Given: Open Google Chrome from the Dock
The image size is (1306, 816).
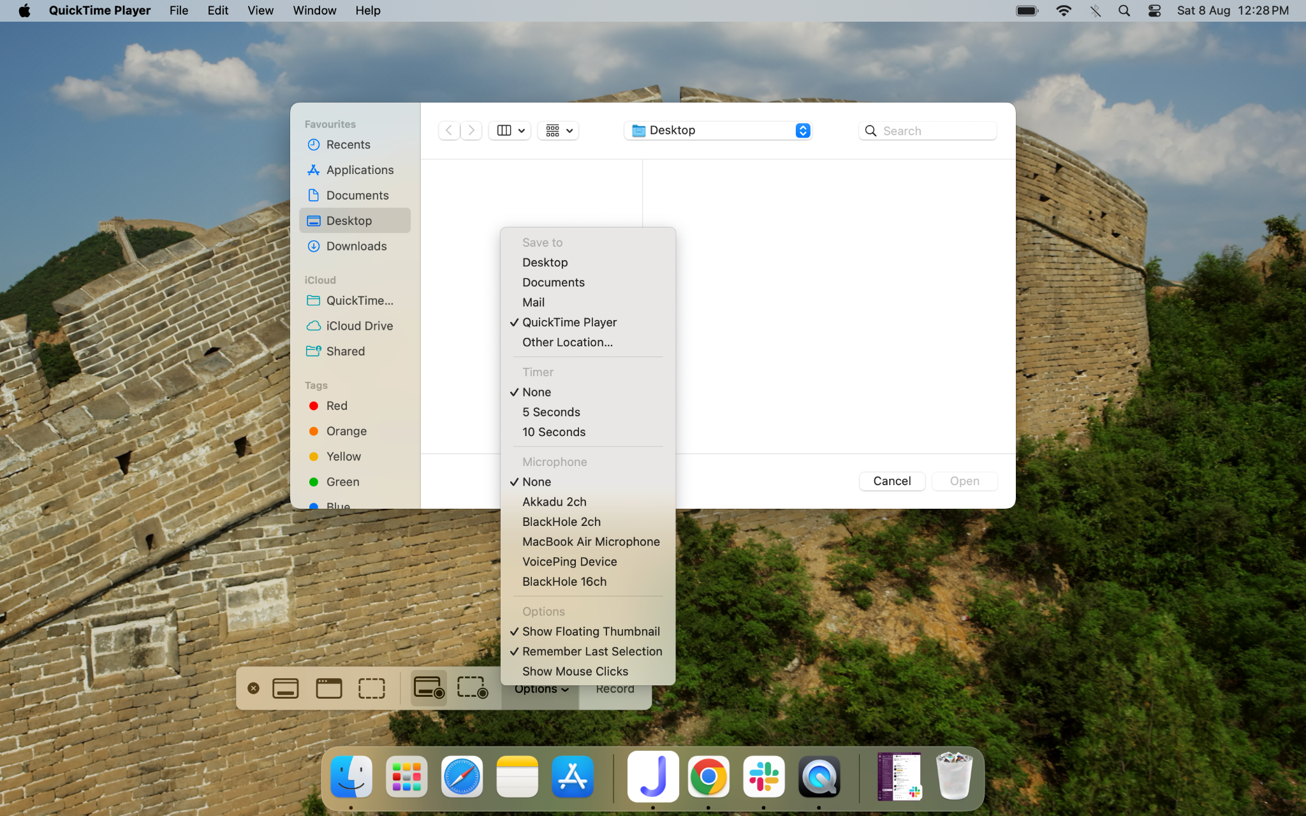Looking at the screenshot, I should point(708,776).
